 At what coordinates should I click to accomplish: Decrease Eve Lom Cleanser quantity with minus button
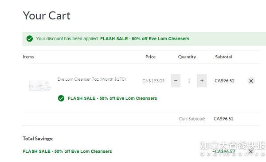(x=176, y=81)
